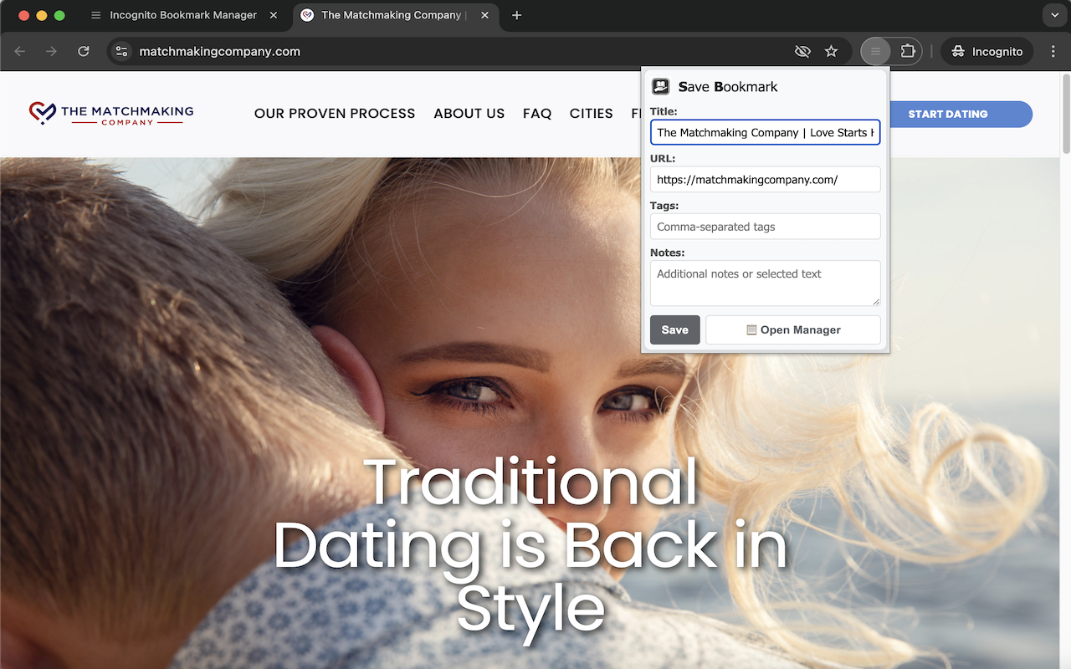Screen dimensions: 1071x669
Task: Edit the bookmark URL field
Action: pos(765,179)
